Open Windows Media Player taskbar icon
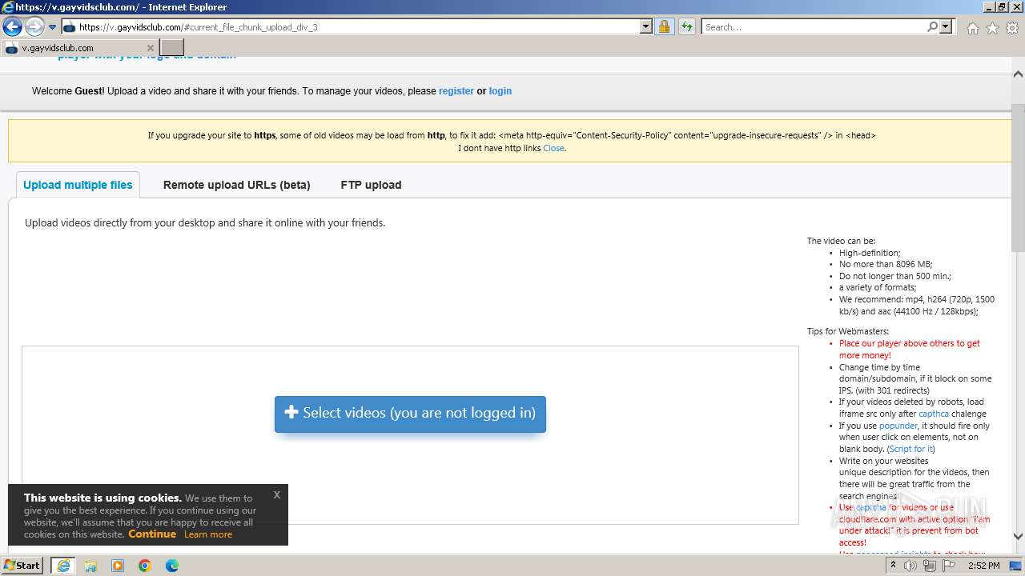This screenshot has height=576, width=1025. (x=118, y=566)
